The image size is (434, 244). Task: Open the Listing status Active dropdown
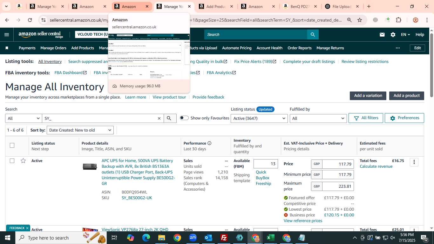(259, 118)
